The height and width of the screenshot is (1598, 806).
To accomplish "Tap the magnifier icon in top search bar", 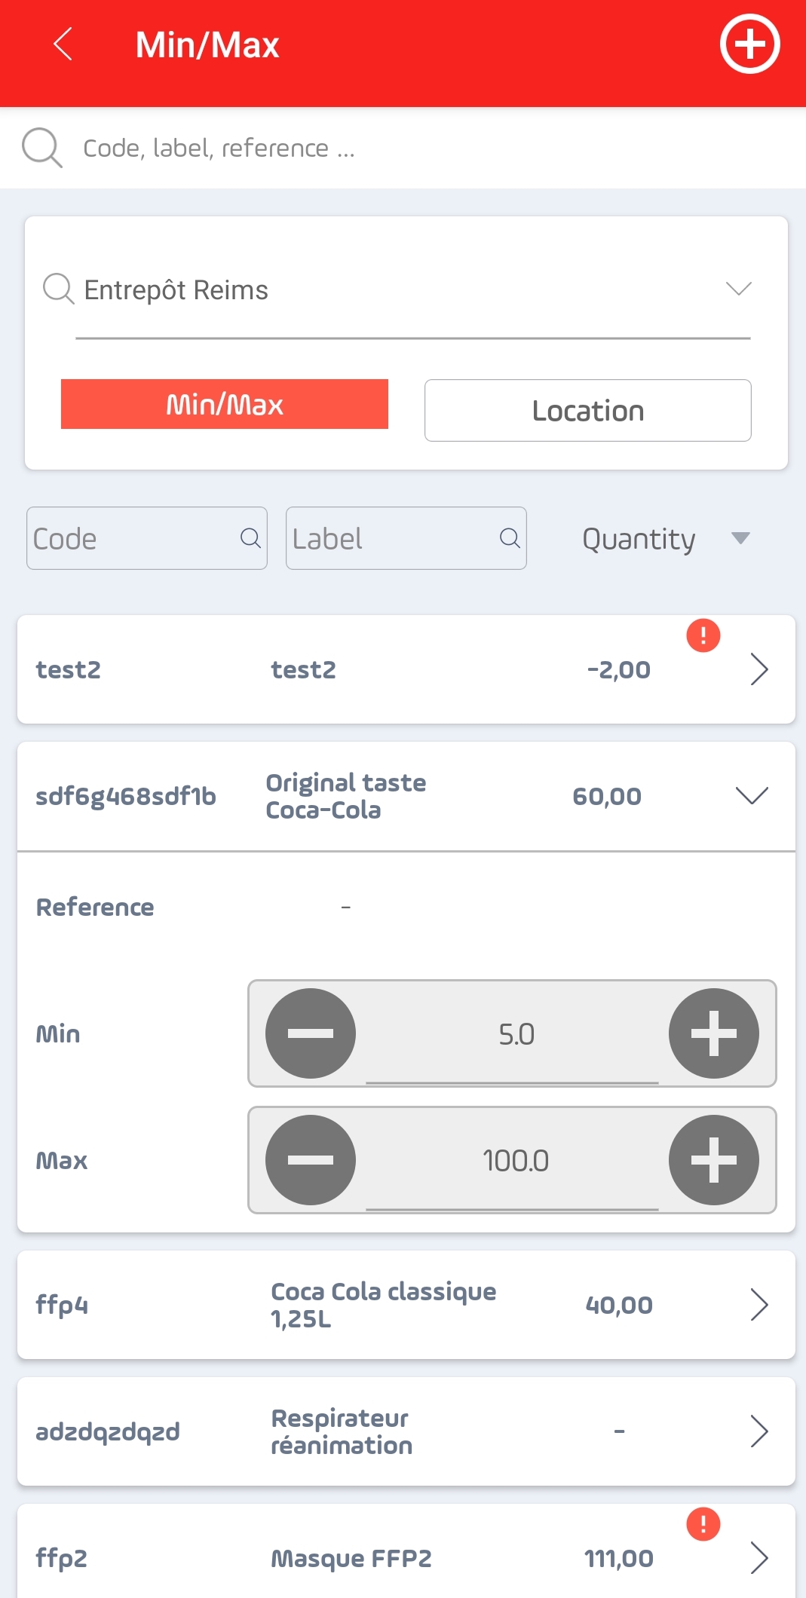I will (42, 147).
